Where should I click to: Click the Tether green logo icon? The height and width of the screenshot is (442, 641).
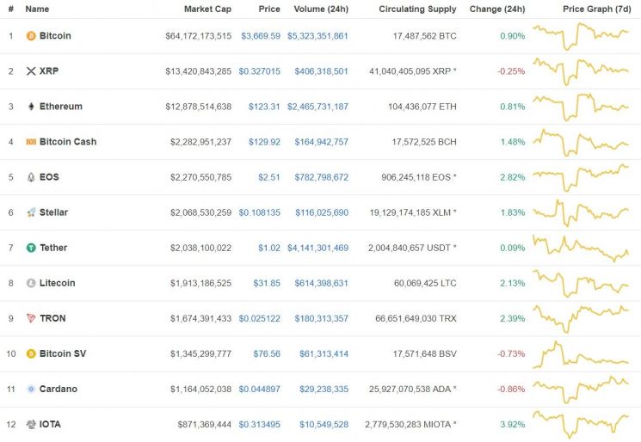point(31,248)
